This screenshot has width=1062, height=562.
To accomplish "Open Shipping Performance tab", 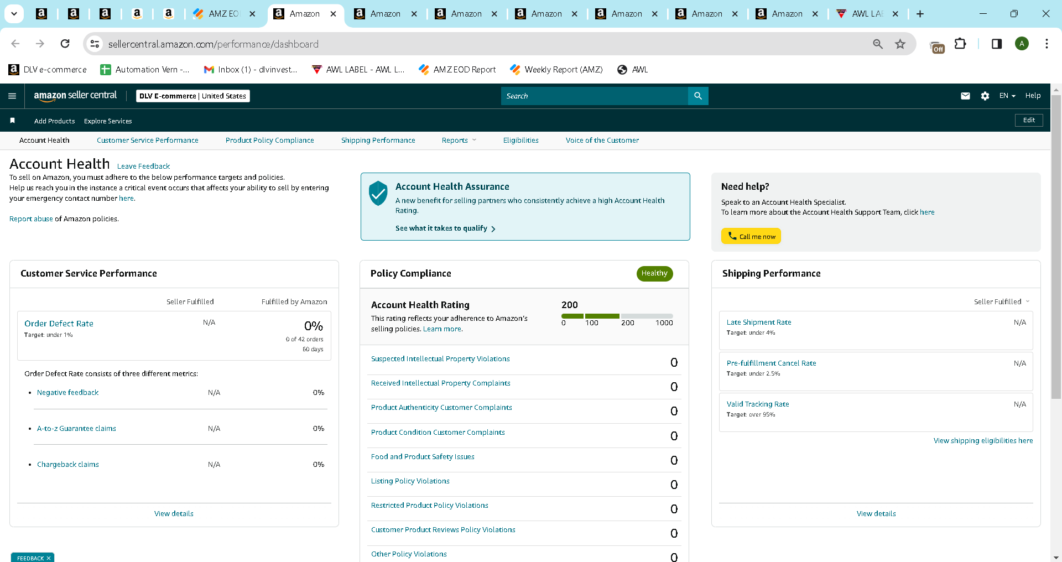I will pyautogui.click(x=378, y=140).
